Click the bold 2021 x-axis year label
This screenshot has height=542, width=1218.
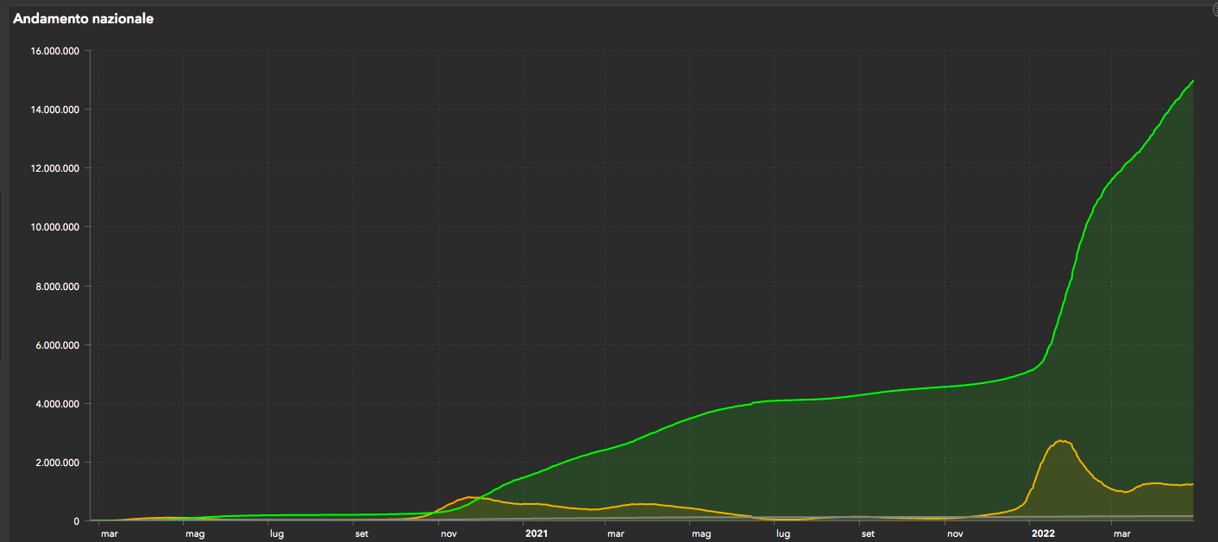click(x=537, y=534)
